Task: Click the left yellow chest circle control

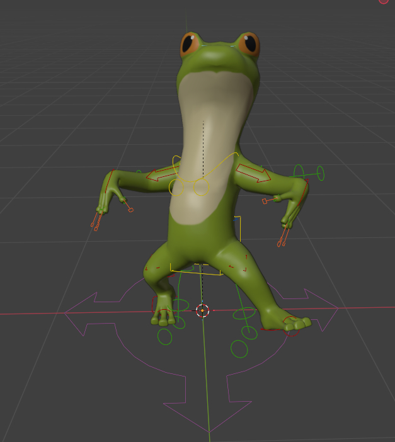Action: click(x=176, y=187)
